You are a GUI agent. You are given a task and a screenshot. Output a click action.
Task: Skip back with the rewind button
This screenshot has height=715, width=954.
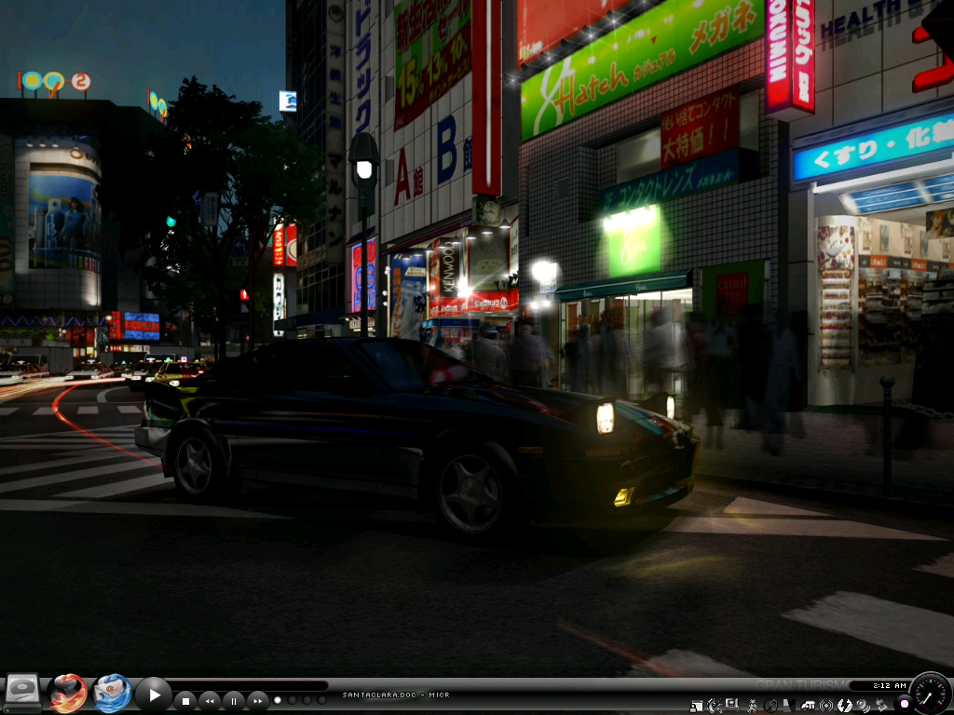[x=210, y=701]
